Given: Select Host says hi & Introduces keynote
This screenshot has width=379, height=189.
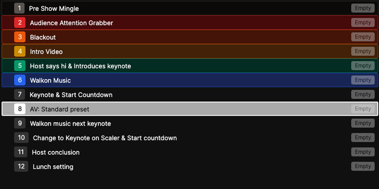Looking at the screenshot, I should point(80,66).
